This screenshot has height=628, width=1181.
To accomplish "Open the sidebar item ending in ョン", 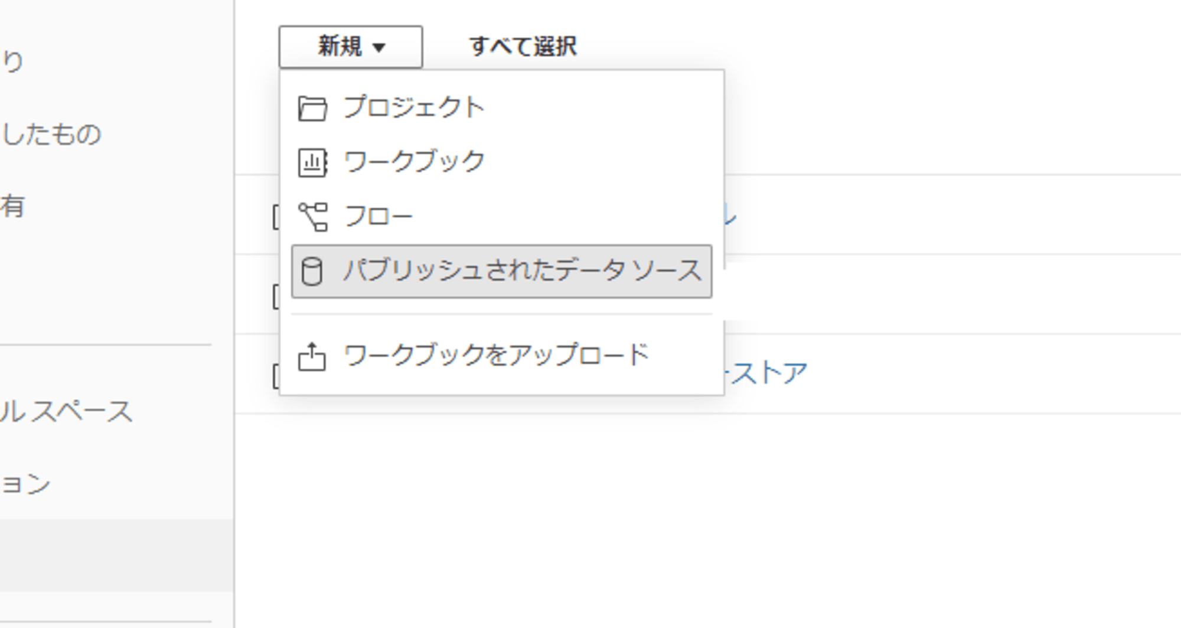I will pyautogui.click(x=25, y=484).
